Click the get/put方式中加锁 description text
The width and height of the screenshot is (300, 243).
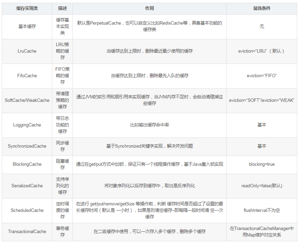point(149,164)
